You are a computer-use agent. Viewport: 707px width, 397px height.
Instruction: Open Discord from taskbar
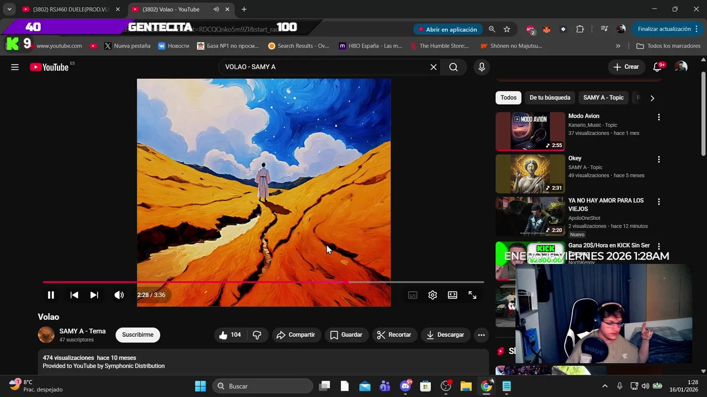point(405,386)
